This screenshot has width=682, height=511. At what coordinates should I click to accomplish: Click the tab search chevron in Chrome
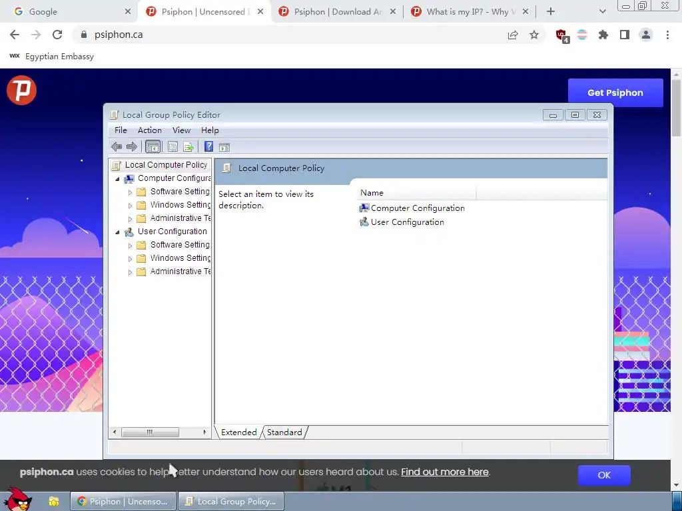coord(602,12)
